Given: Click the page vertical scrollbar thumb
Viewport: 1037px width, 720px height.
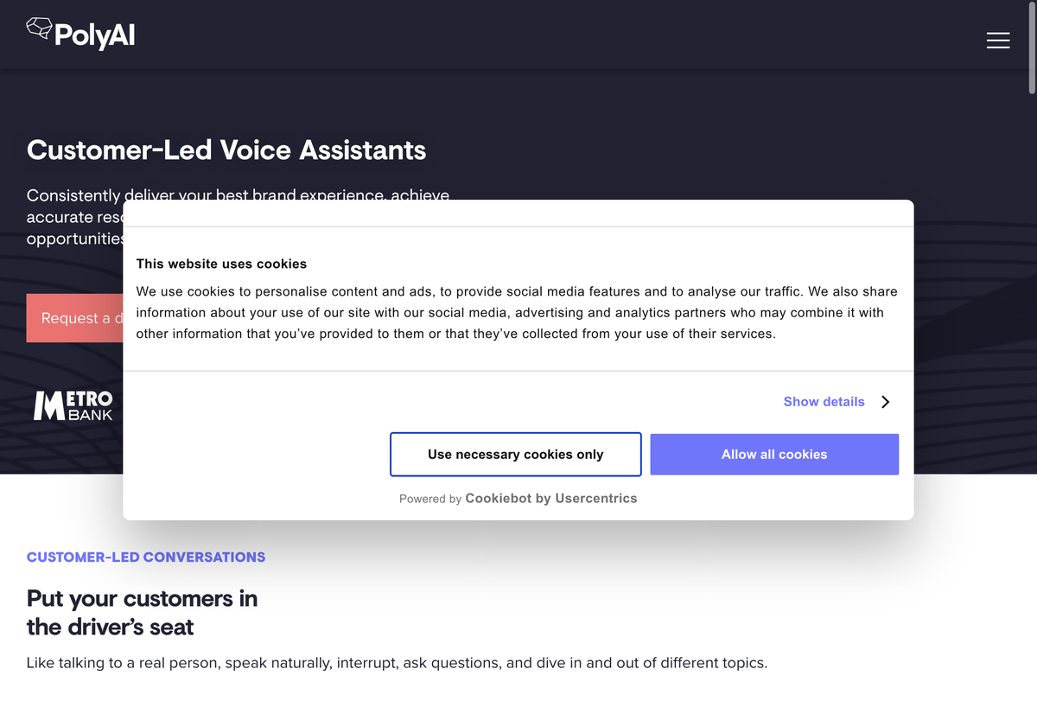Looking at the screenshot, I should 1032,48.
